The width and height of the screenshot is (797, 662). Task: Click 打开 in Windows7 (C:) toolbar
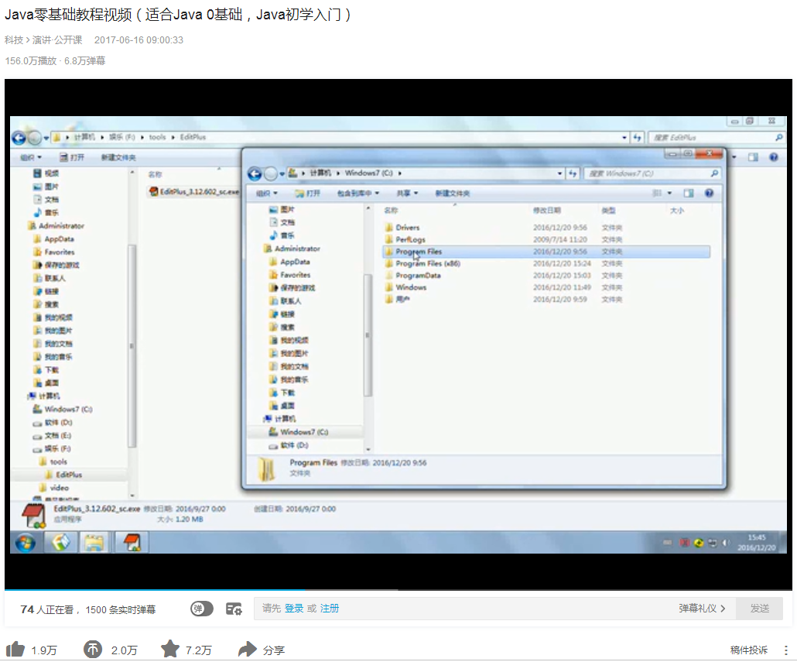tap(308, 194)
